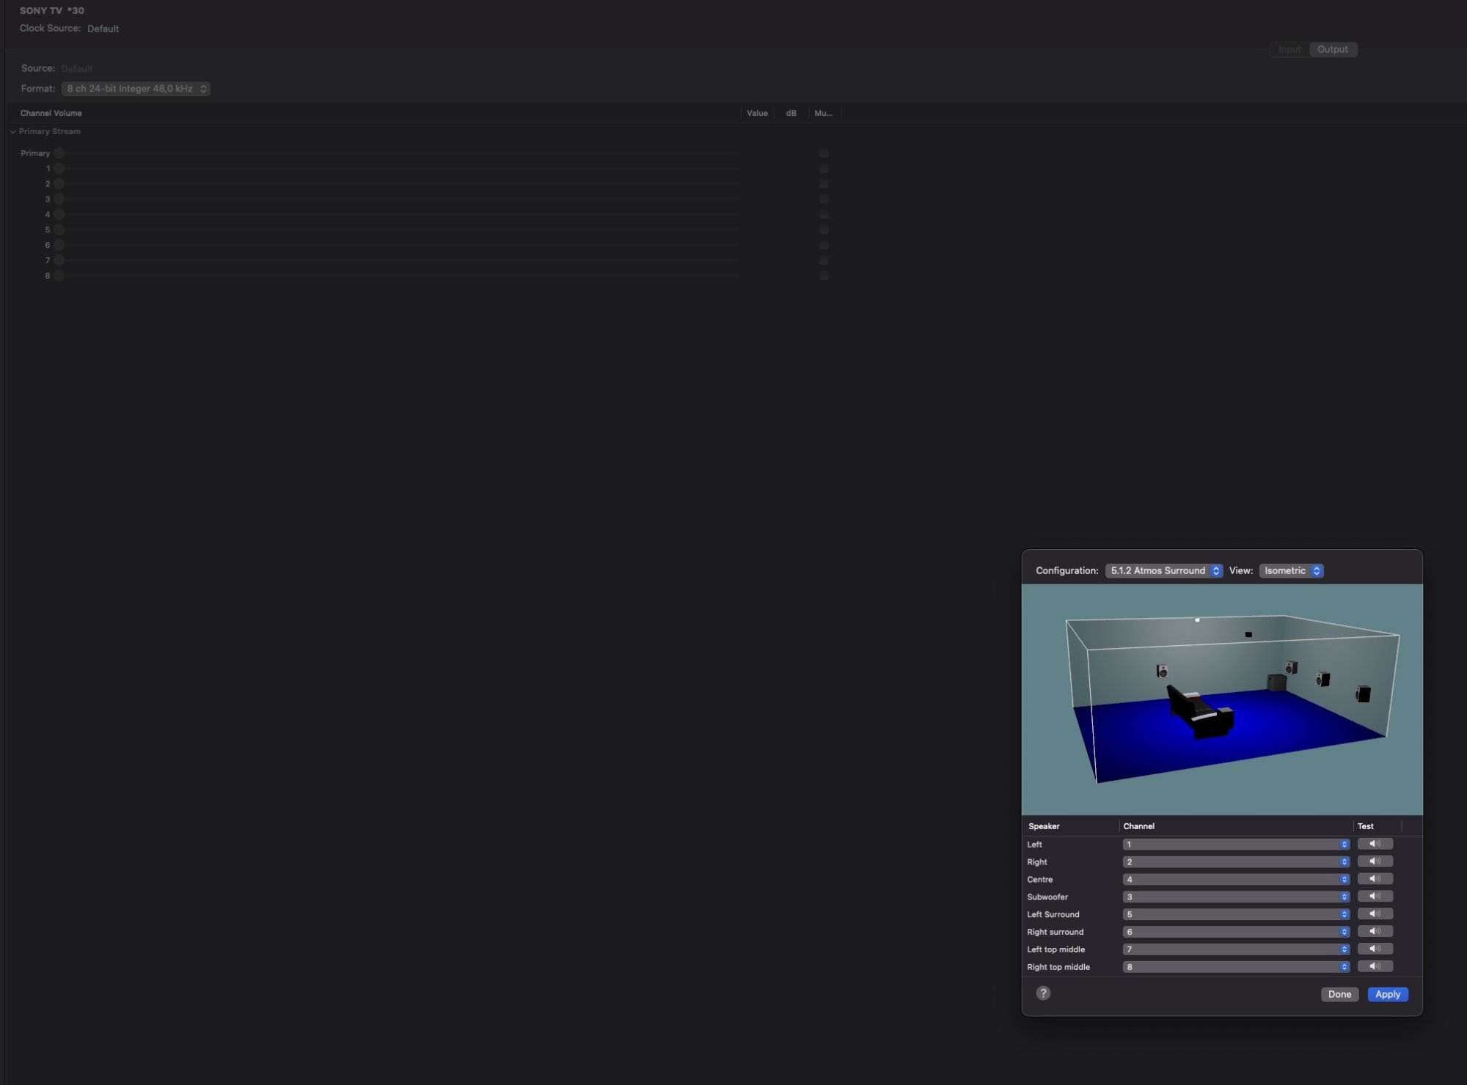Screen dimensions: 1467x1085
Task: Switch to the Output tab
Action: coord(1332,49)
